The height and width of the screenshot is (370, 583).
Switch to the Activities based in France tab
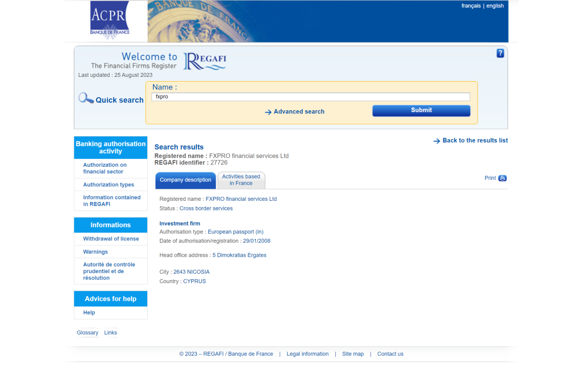pyautogui.click(x=241, y=180)
